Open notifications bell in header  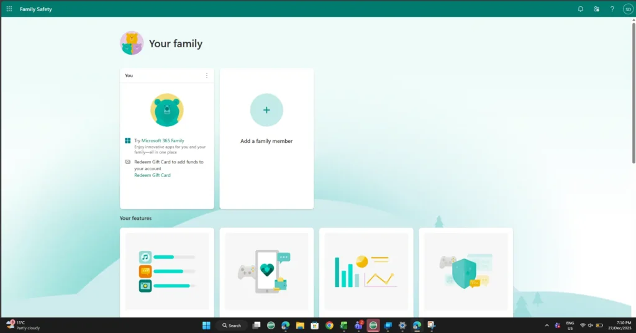(581, 9)
